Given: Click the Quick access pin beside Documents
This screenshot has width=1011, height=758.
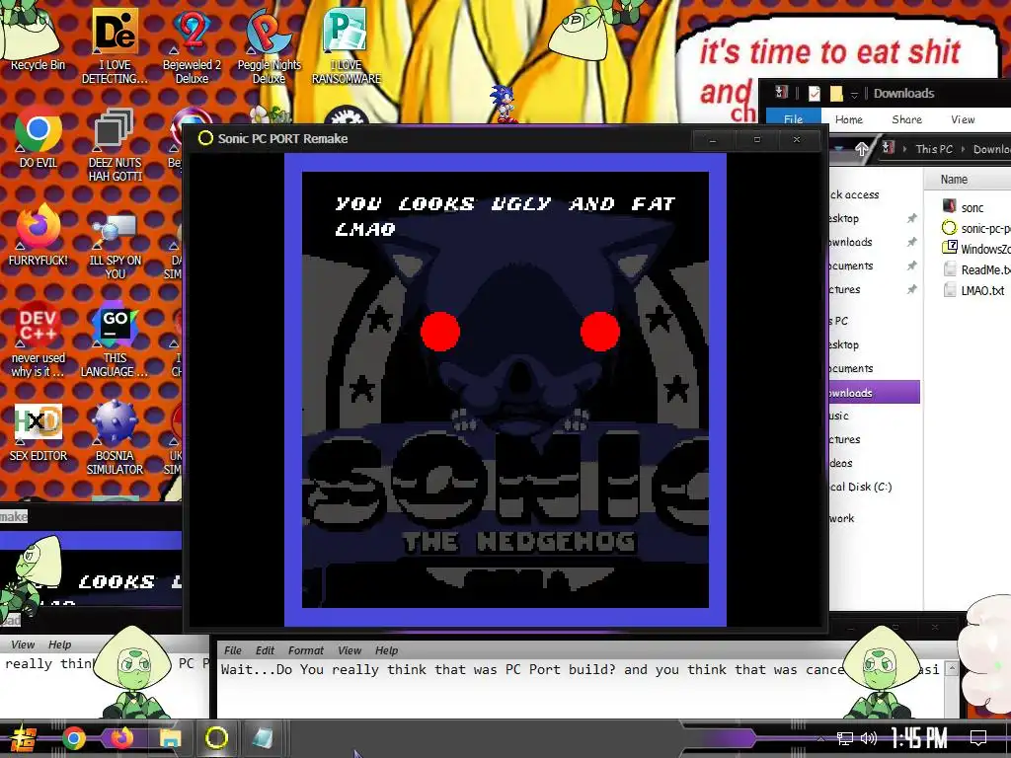Looking at the screenshot, I should click(x=911, y=265).
